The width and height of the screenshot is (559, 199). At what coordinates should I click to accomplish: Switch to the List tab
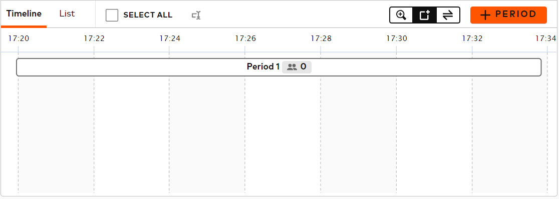tap(67, 14)
